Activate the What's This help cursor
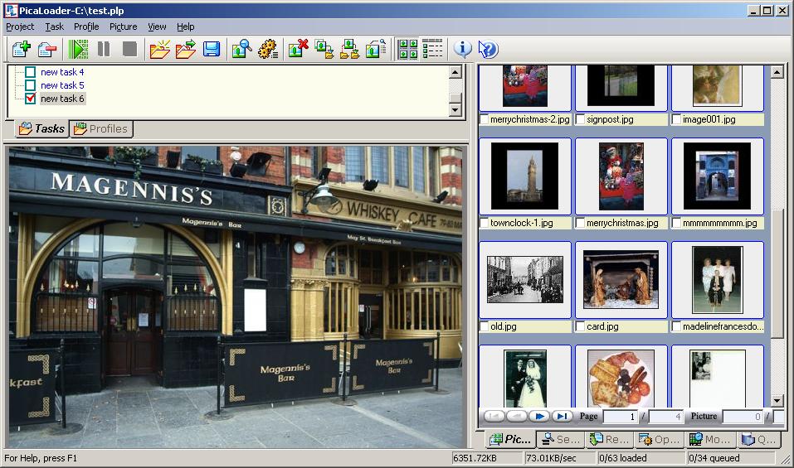Image resolution: width=794 pixels, height=468 pixels. [x=488, y=49]
